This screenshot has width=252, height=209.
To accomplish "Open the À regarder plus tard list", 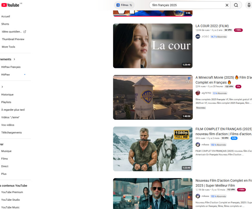I will (13, 110).
